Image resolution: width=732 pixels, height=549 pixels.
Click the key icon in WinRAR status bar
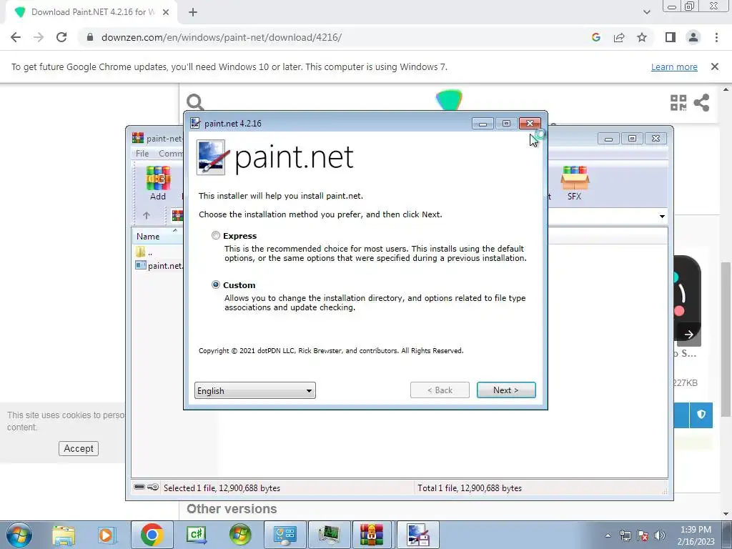[x=153, y=487]
